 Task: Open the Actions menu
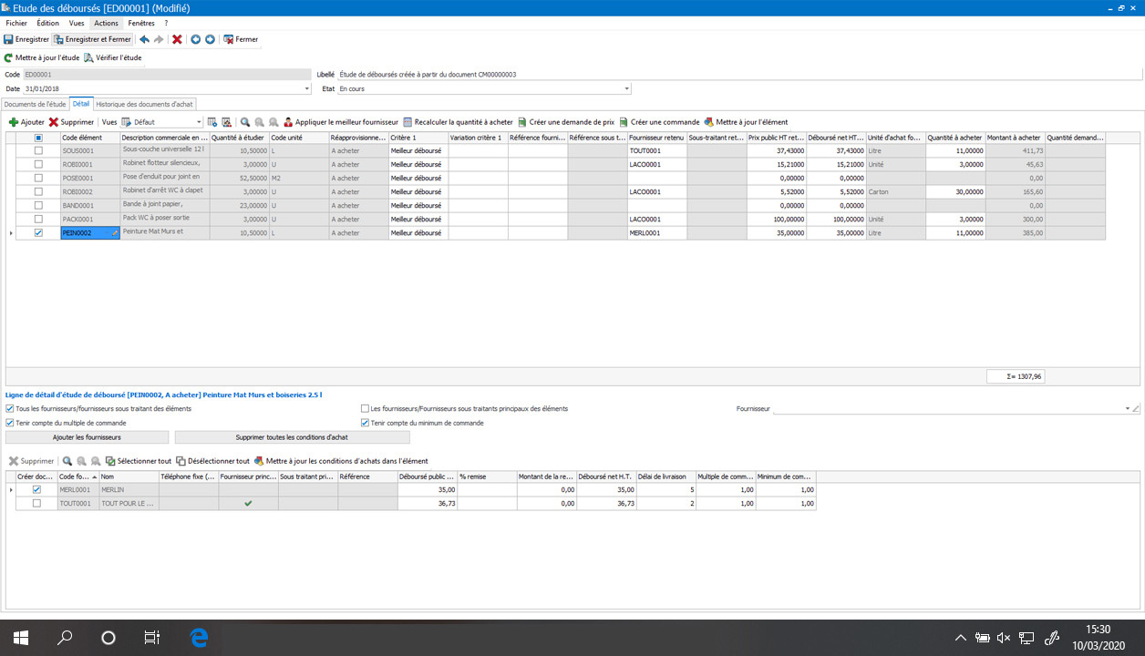106,23
